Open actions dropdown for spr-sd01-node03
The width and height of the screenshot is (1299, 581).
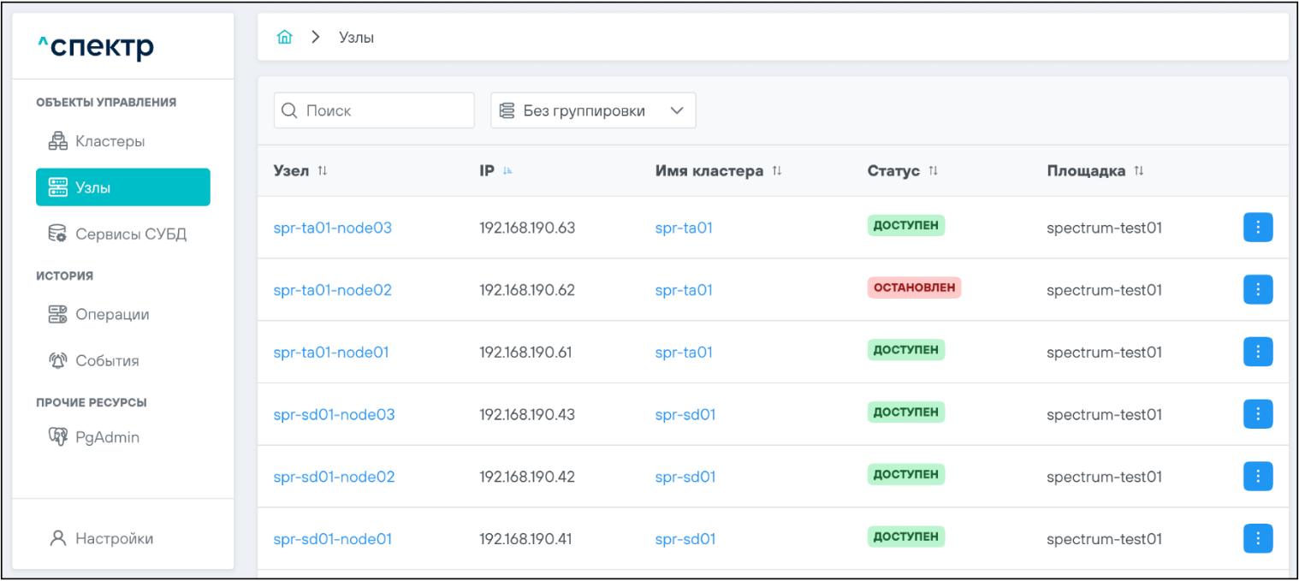[x=1257, y=414]
